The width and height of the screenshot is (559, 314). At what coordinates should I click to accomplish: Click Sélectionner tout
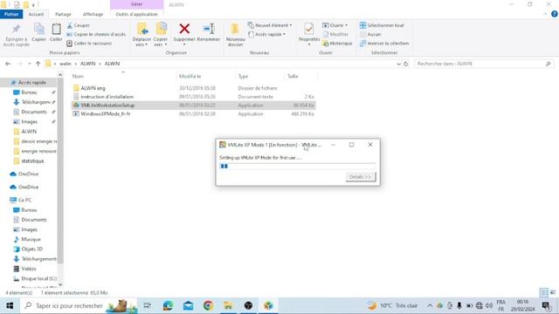coord(382,25)
